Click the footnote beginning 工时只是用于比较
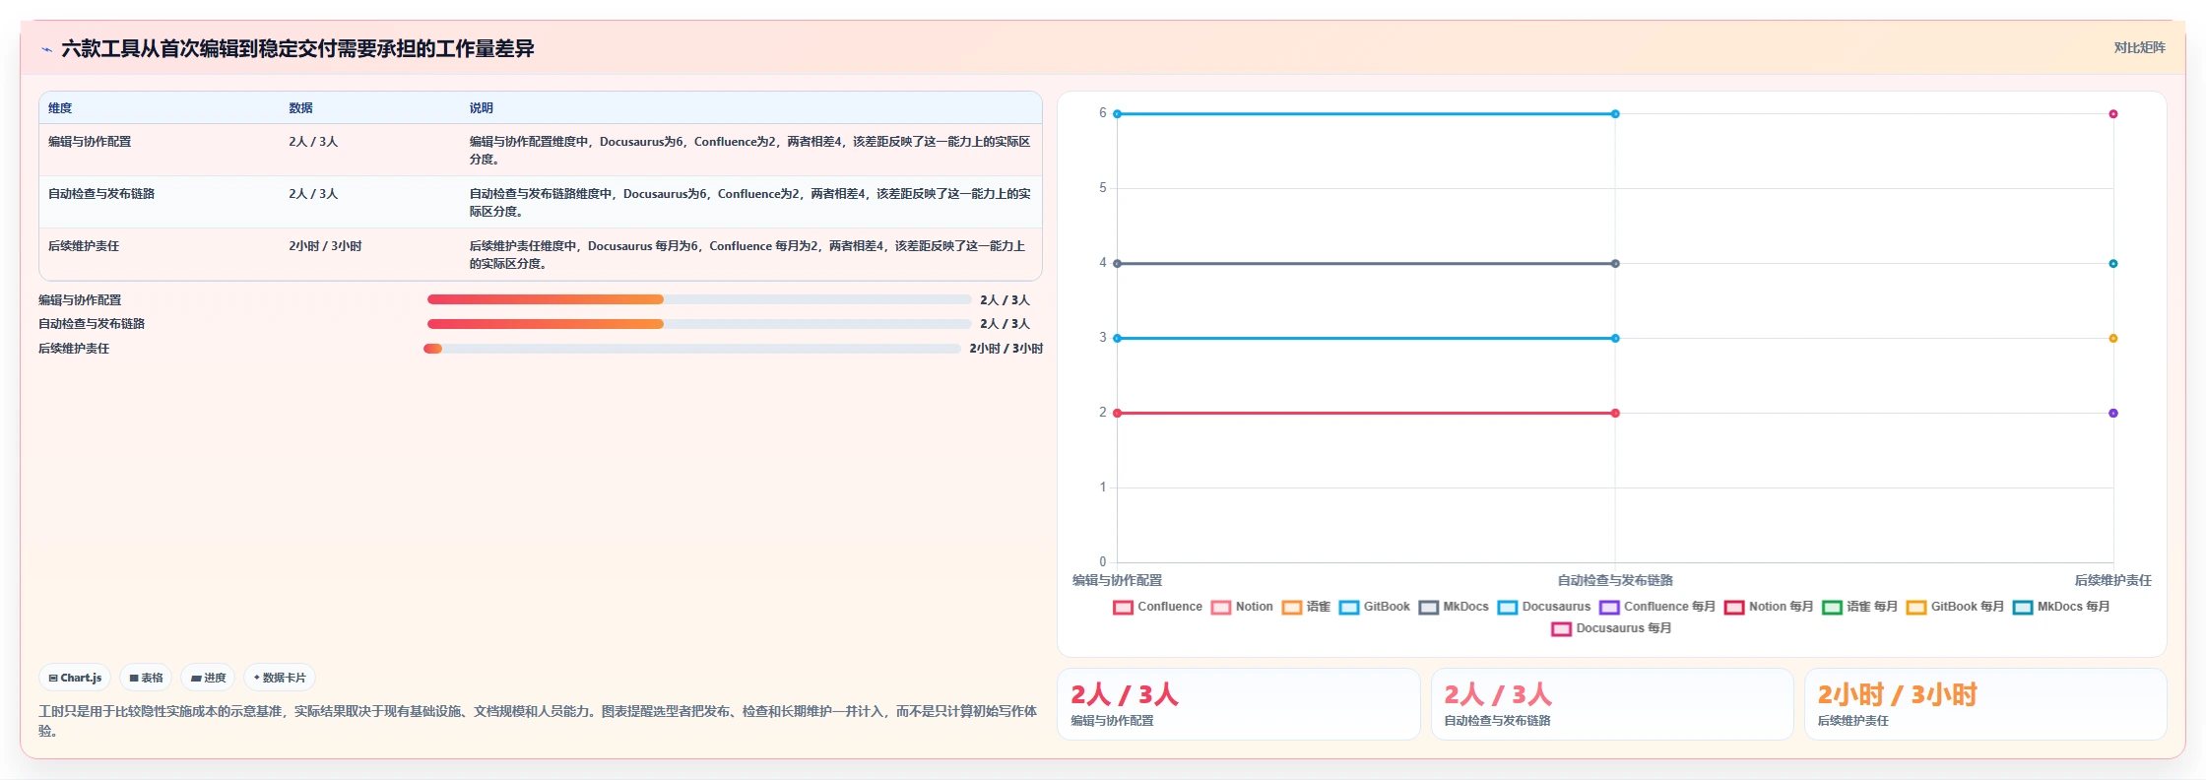2206x780 pixels. coord(538,721)
